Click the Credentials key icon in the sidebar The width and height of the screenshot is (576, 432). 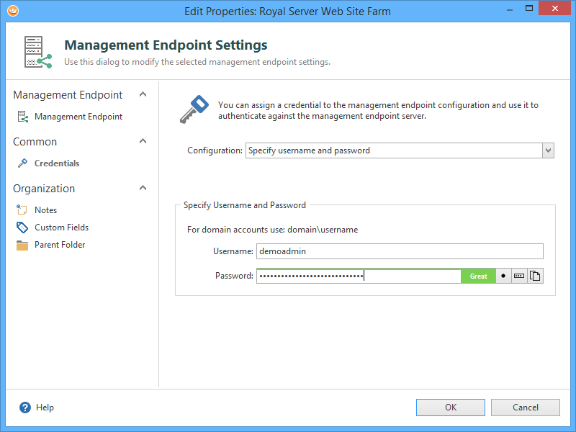22,163
